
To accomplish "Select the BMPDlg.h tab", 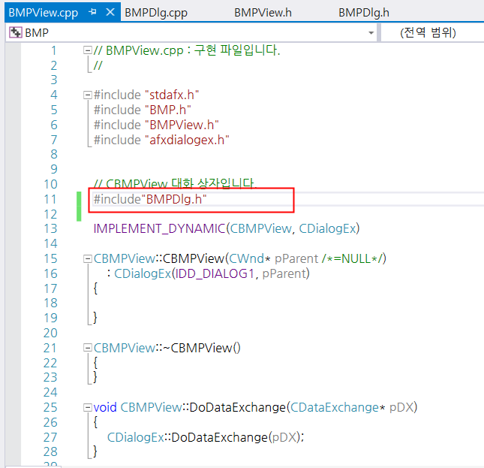I will [x=364, y=13].
